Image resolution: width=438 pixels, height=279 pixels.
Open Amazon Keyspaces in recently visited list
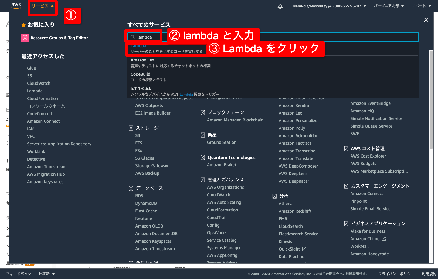45,182
